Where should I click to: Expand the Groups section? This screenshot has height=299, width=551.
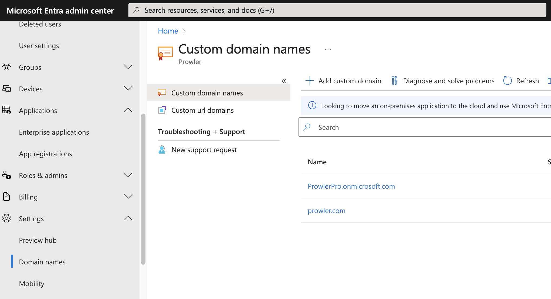128,67
